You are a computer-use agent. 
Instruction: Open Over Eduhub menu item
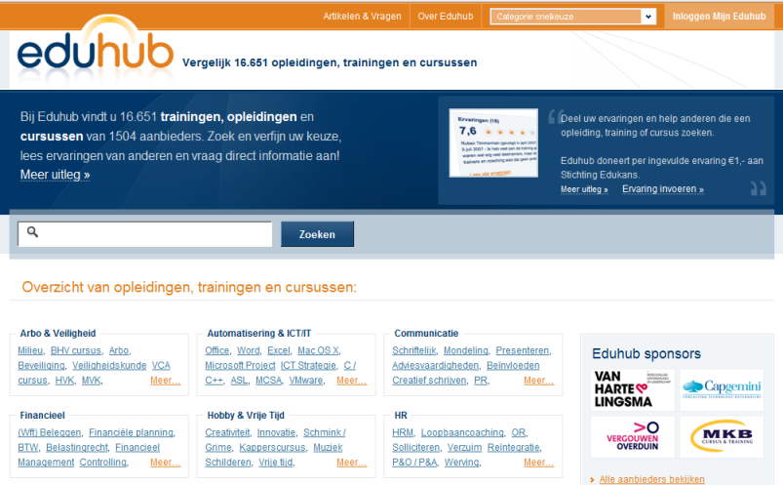446,16
